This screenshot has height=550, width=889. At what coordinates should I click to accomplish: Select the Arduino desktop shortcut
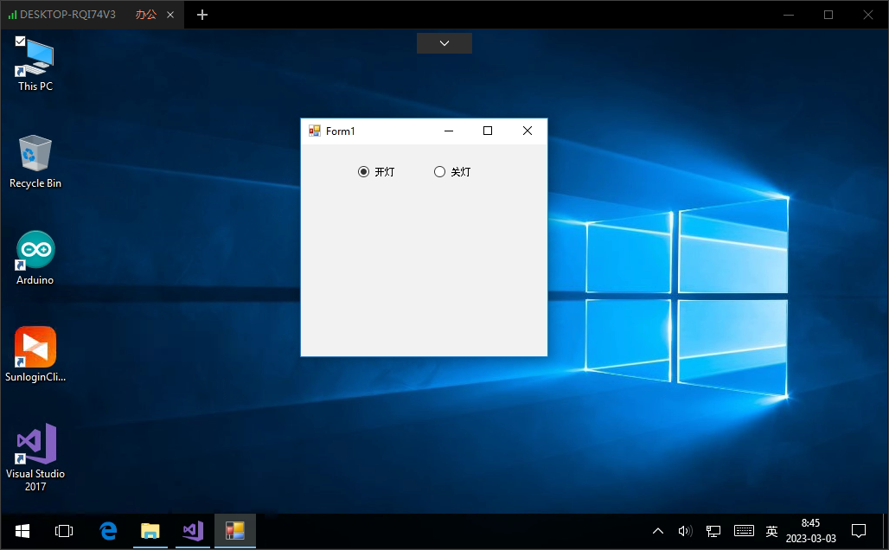point(35,258)
